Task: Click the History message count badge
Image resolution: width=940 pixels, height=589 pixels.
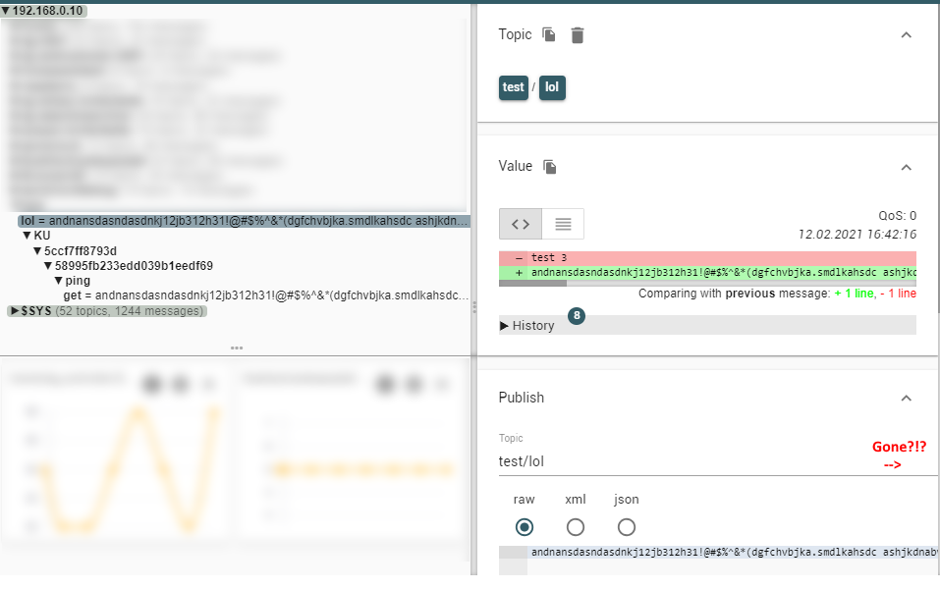Action: coord(577,316)
